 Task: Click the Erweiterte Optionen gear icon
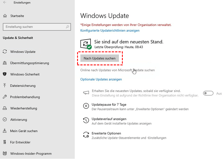click(x=86, y=135)
